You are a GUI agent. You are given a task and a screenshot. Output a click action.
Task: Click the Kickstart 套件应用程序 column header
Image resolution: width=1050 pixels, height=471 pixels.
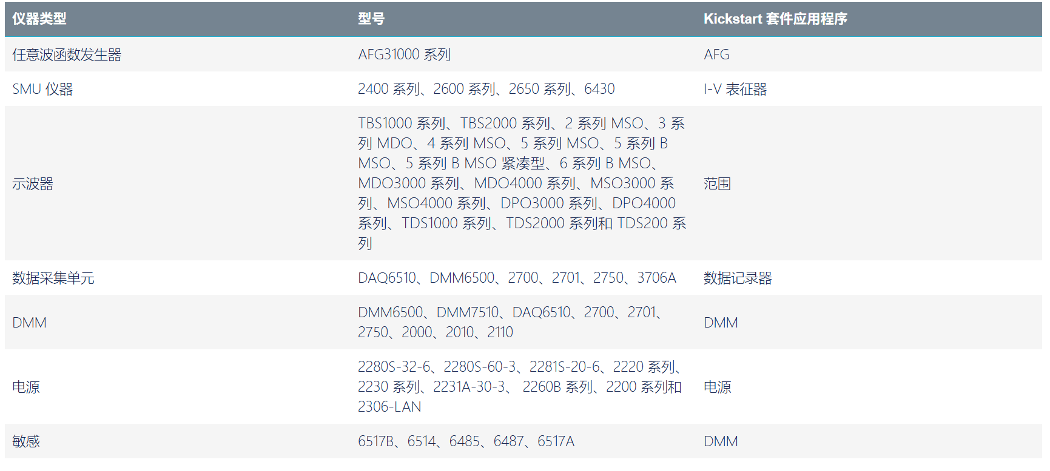coord(775,19)
